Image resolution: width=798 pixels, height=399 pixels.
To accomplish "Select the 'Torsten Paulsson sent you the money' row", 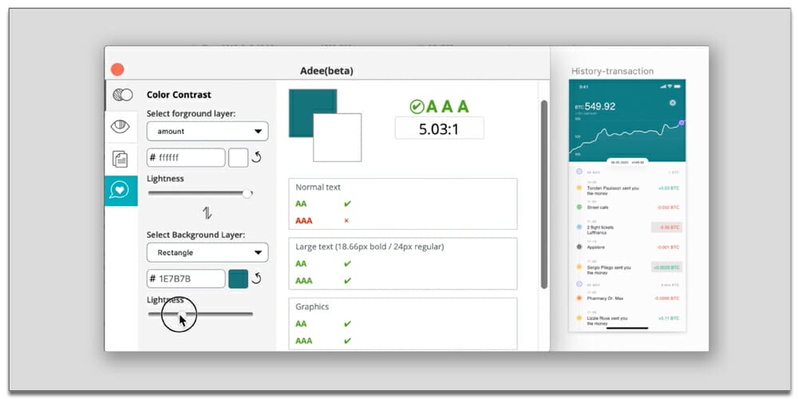I will [x=627, y=190].
